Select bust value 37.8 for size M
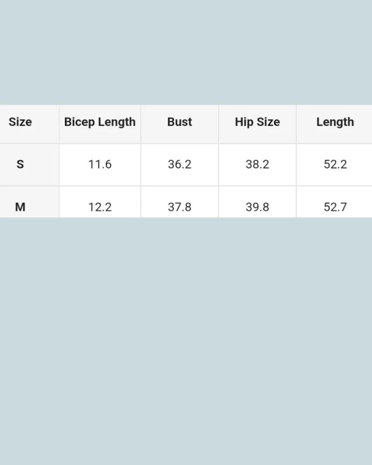 [179, 206]
